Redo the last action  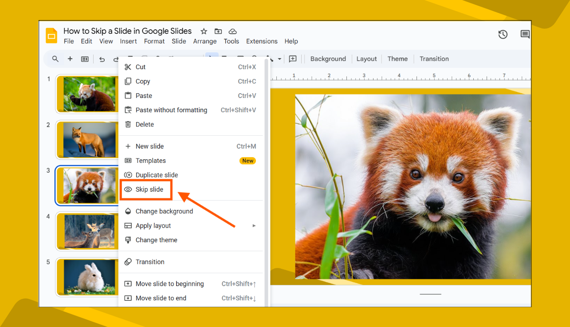[116, 59]
